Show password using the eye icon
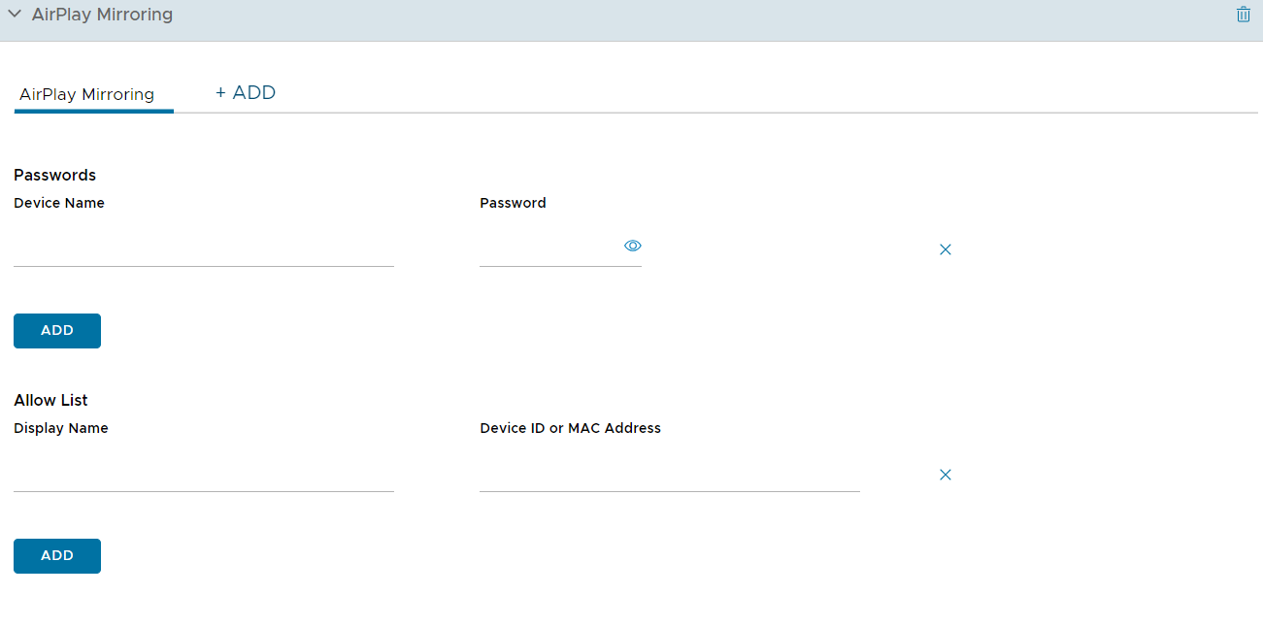This screenshot has height=628, width=1263. coord(633,246)
